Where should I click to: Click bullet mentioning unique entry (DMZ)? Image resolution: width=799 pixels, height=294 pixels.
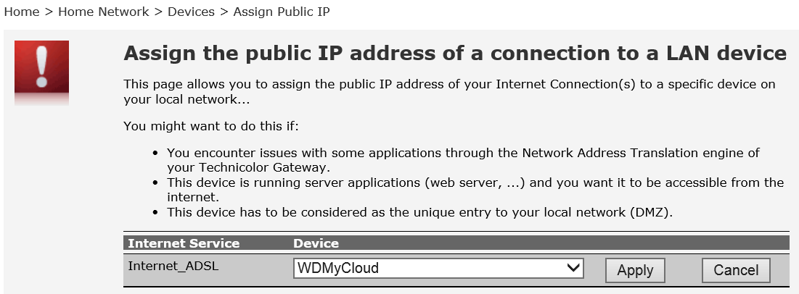click(x=420, y=212)
